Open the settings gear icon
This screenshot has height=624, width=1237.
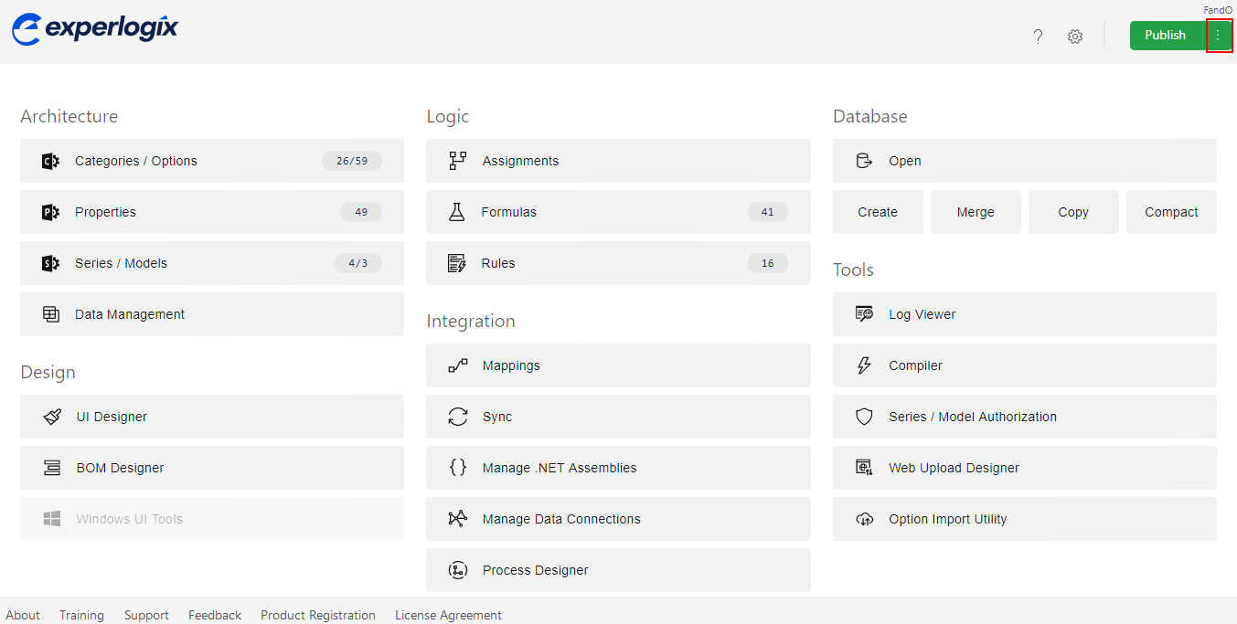click(1075, 37)
